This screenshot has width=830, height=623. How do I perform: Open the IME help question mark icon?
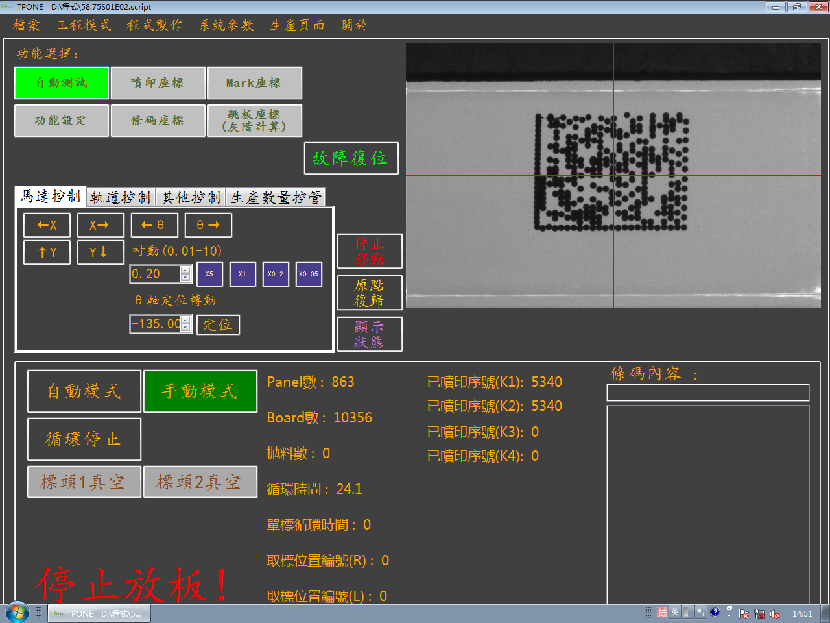click(x=715, y=612)
